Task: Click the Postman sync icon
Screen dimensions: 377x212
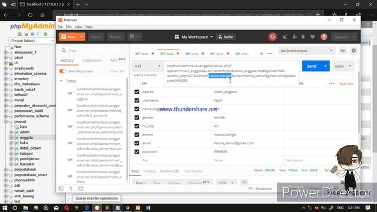Action: 272,37
